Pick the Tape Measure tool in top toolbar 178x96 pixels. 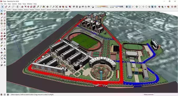(x=38, y=7)
